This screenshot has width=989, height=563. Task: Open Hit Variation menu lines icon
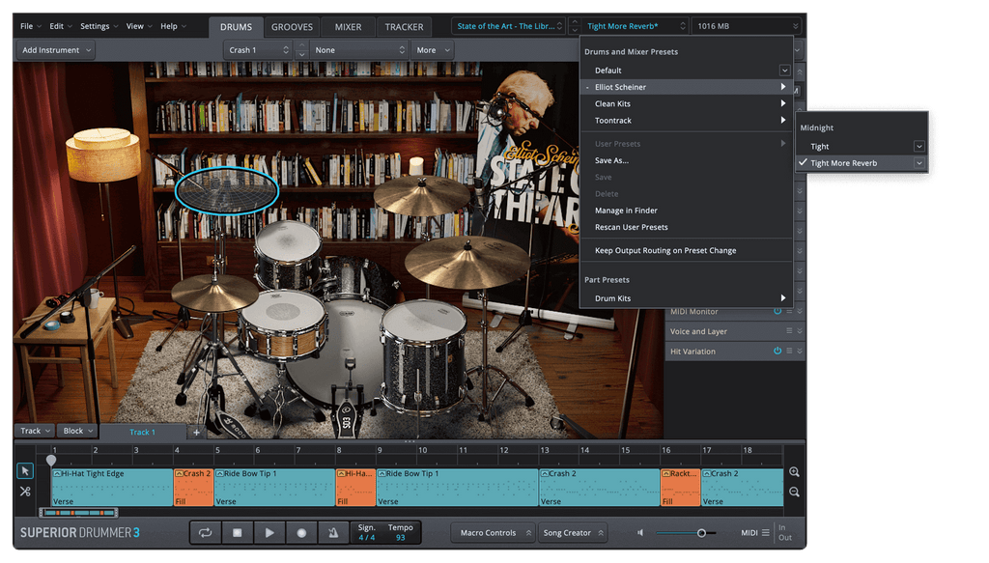789,352
